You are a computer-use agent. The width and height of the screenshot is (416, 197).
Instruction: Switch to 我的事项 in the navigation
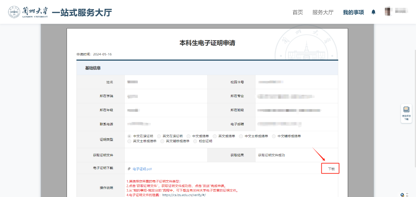coord(353,12)
